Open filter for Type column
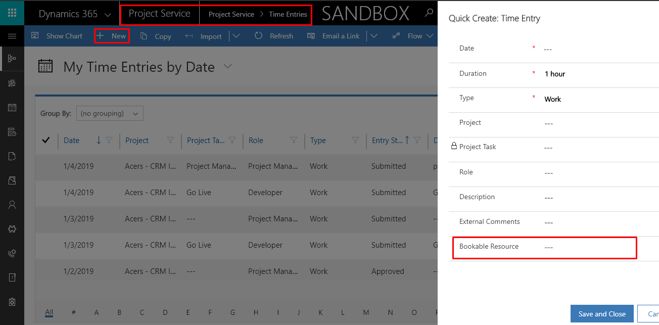Image resolution: width=659 pixels, height=325 pixels. (355, 141)
